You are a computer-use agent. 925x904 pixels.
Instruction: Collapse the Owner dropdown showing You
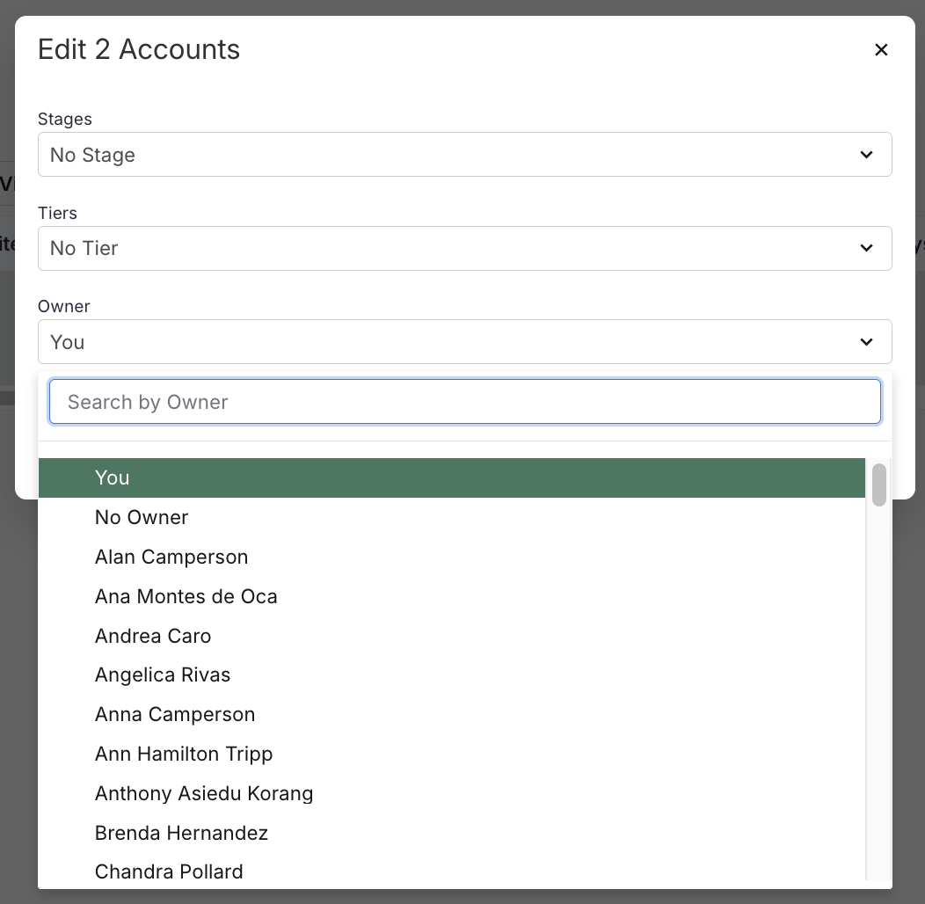click(464, 342)
